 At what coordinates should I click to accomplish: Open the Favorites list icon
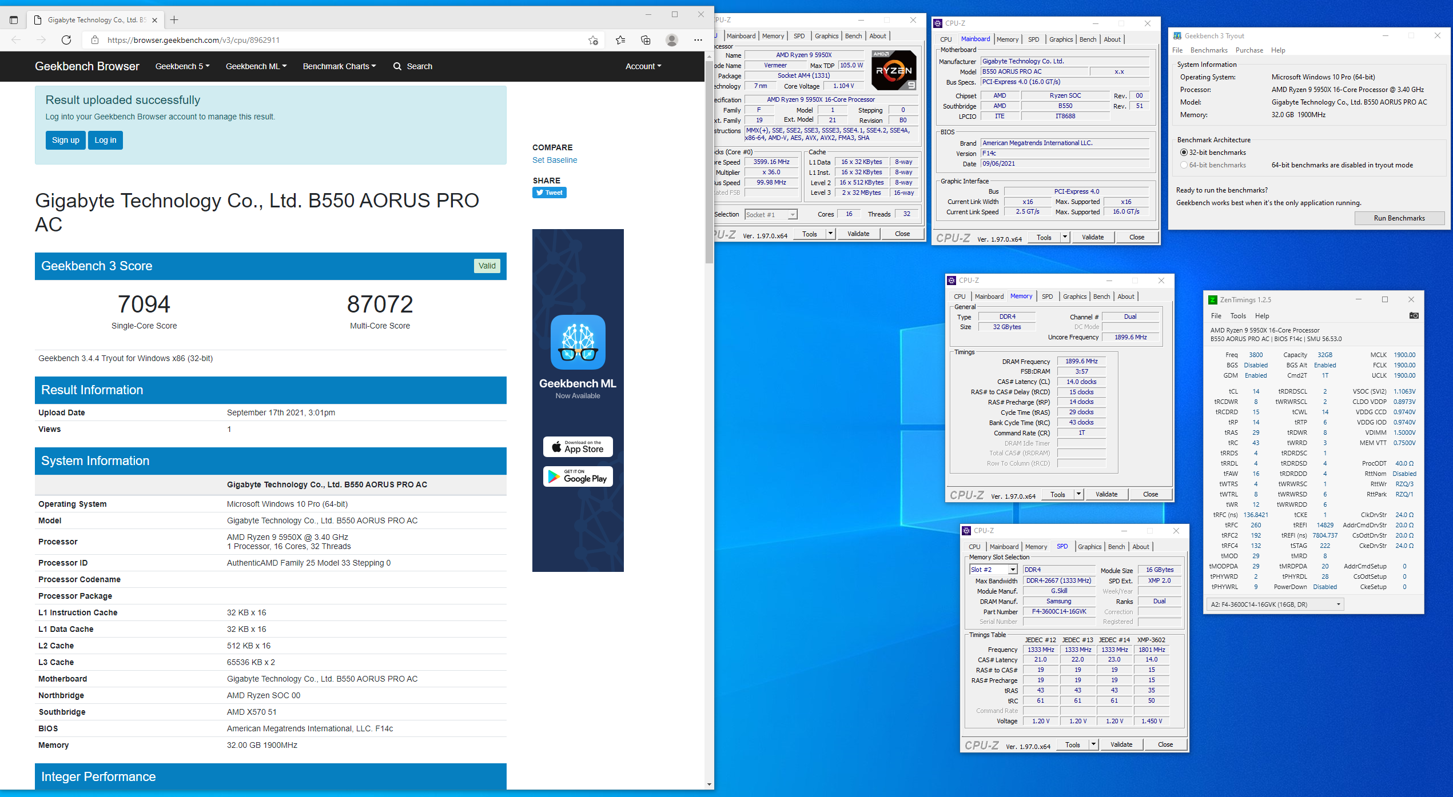(620, 40)
